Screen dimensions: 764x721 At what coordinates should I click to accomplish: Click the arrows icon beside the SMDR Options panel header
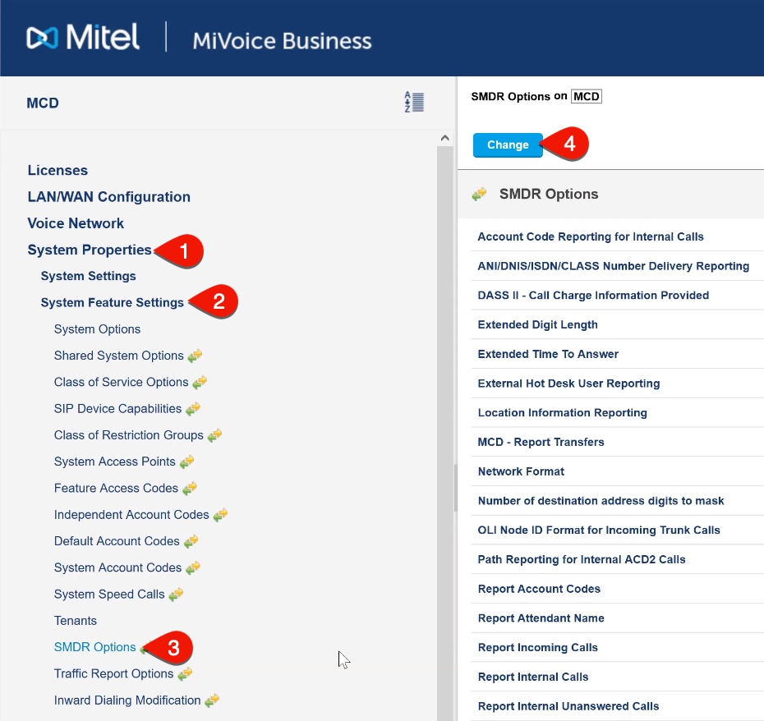(480, 194)
